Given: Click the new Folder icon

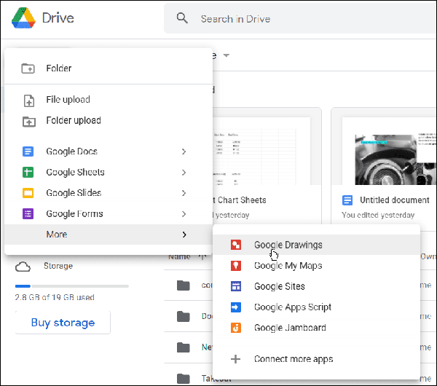Looking at the screenshot, I should click(x=28, y=68).
